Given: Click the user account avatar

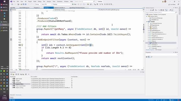Looking at the screenshot, I should click(x=165, y=1).
